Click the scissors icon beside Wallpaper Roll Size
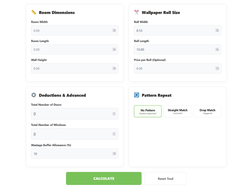 pyautogui.click(x=136, y=12)
